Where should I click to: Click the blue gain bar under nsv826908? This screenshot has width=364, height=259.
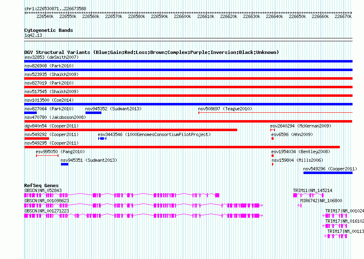point(188,70)
